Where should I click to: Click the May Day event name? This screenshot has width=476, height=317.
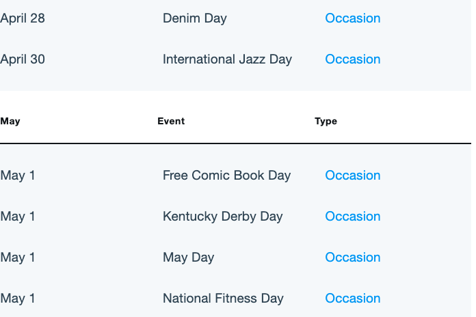click(188, 258)
